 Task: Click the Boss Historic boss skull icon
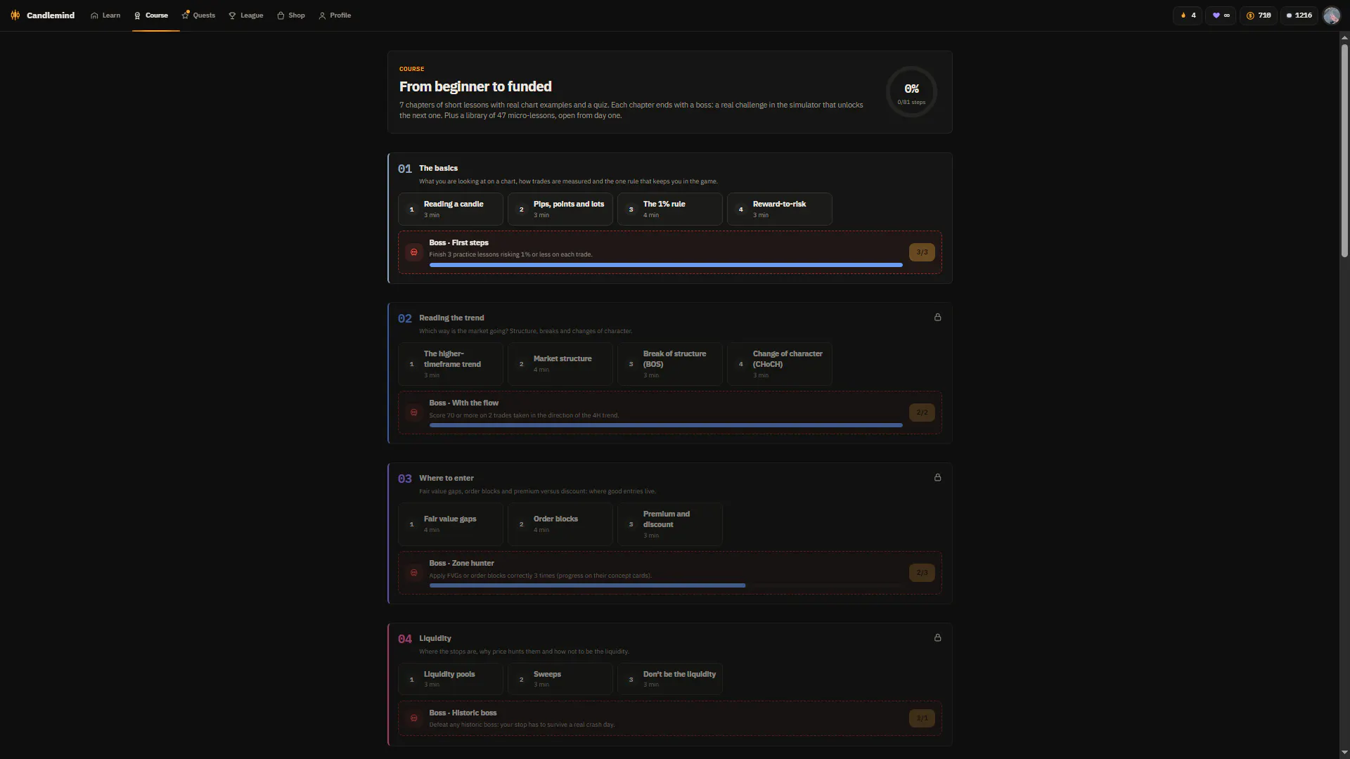coord(414,718)
